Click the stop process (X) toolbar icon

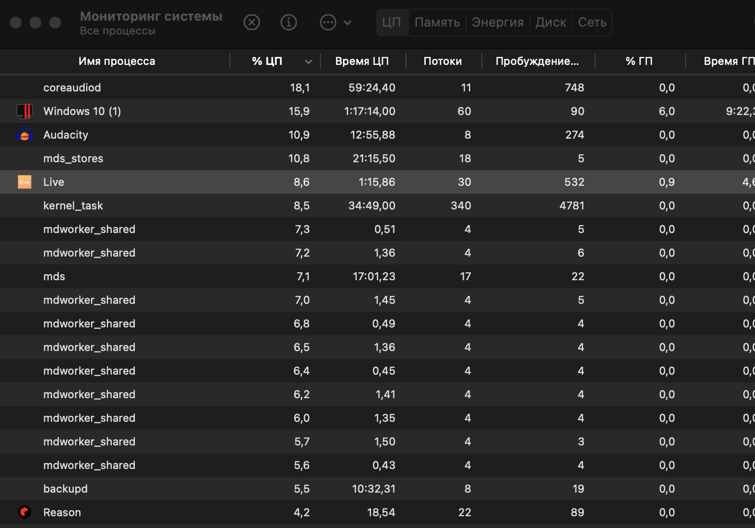click(252, 22)
